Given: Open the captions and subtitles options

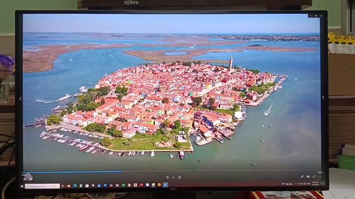Looking at the screenshot, I should pyautogui.click(x=31, y=179).
